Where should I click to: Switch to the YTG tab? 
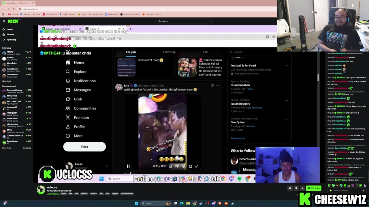205,52
